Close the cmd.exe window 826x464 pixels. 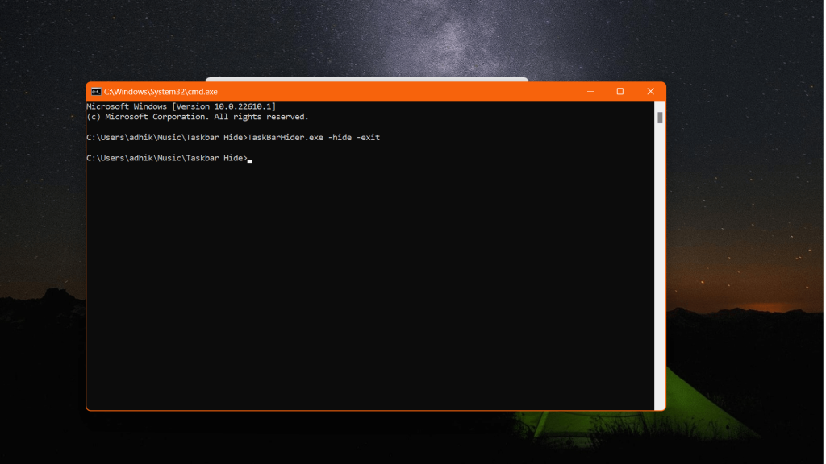pos(651,92)
